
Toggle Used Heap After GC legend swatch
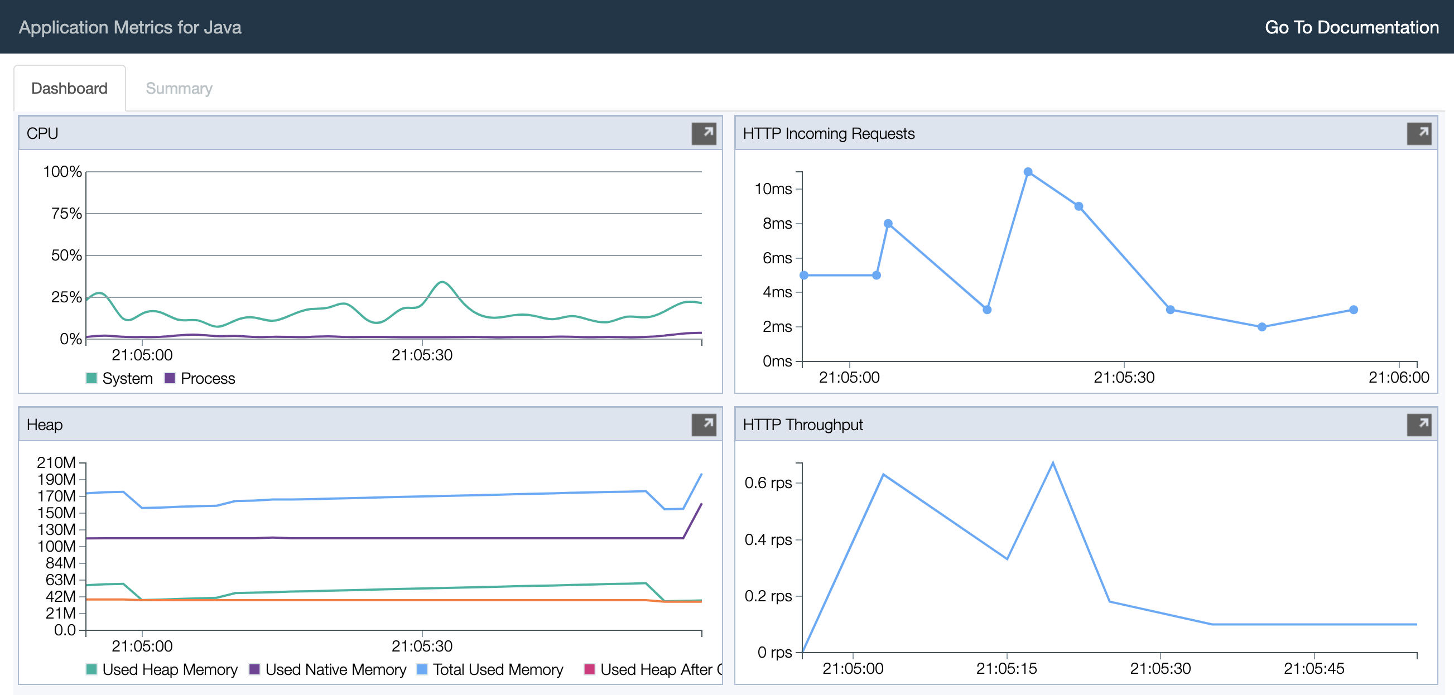589,669
